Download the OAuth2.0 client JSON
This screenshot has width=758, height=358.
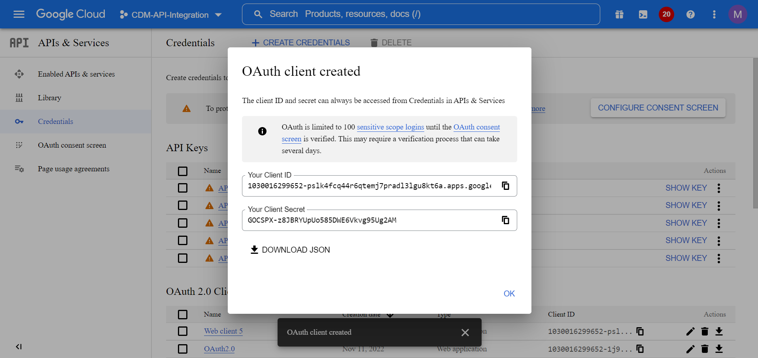[x=719, y=349]
